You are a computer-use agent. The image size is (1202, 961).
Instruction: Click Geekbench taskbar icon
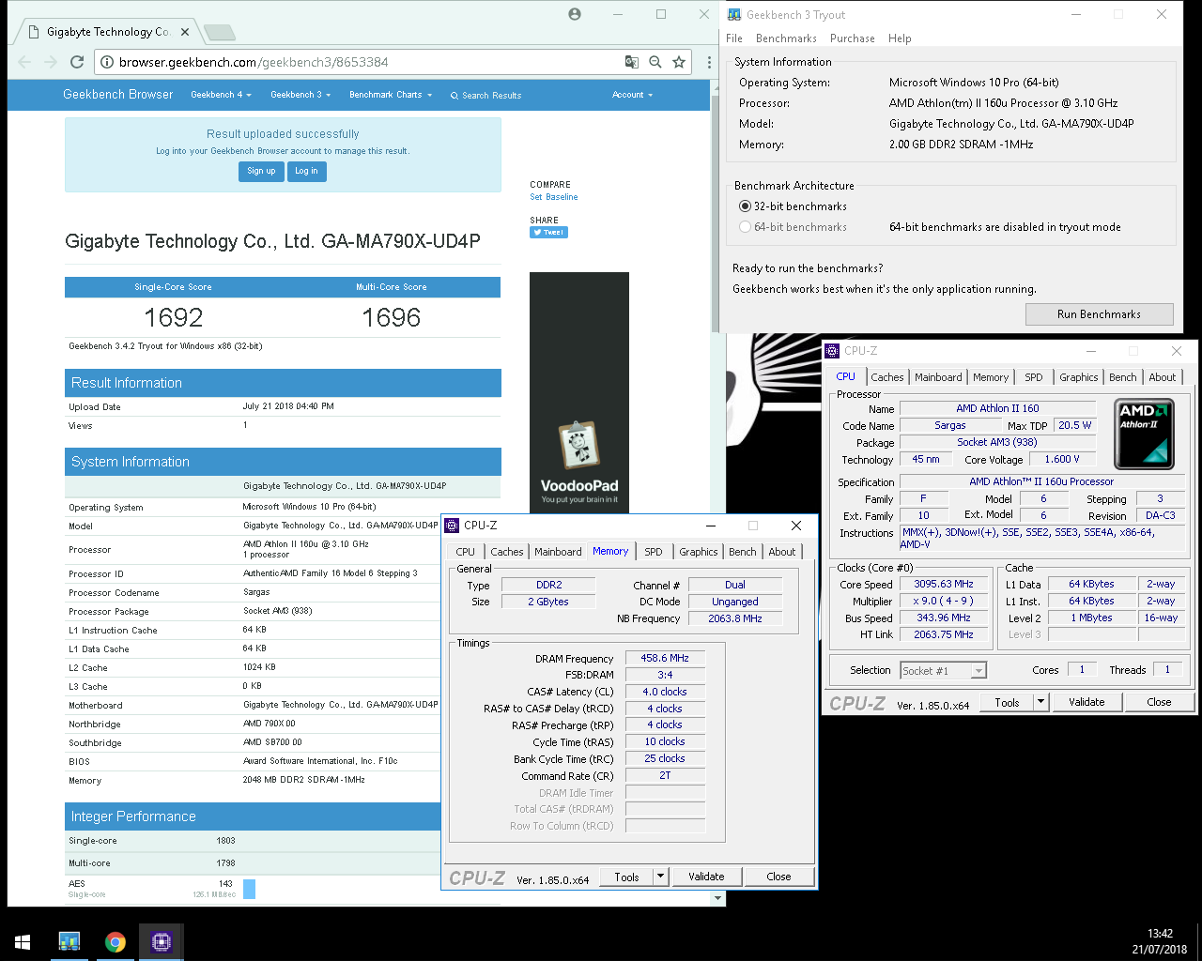pos(69,941)
